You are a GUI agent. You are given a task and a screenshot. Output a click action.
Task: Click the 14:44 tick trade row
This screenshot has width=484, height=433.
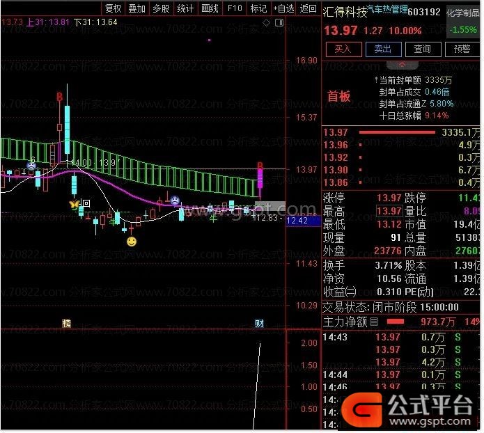pyautogui.click(x=400, y=375)
